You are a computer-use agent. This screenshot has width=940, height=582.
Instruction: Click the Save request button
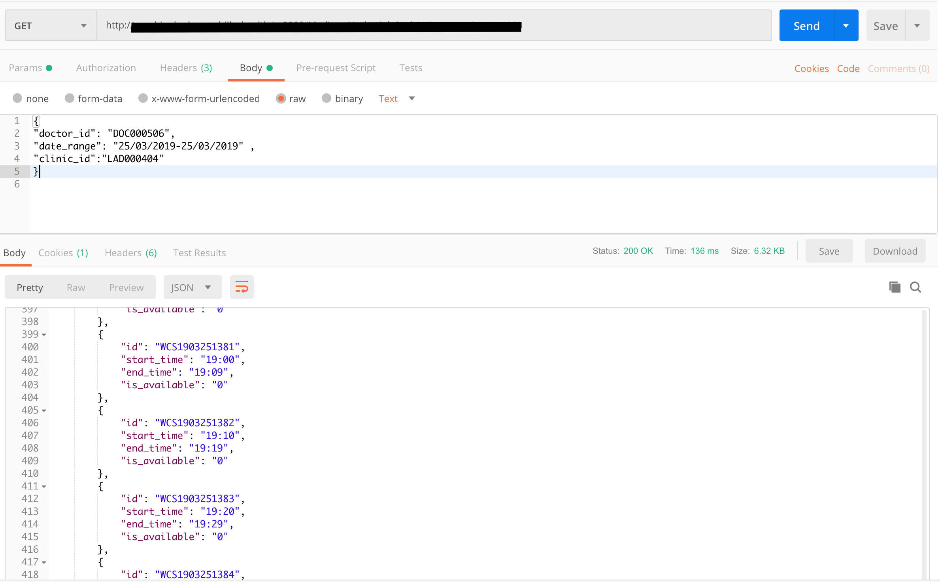[x=885, y=26]
